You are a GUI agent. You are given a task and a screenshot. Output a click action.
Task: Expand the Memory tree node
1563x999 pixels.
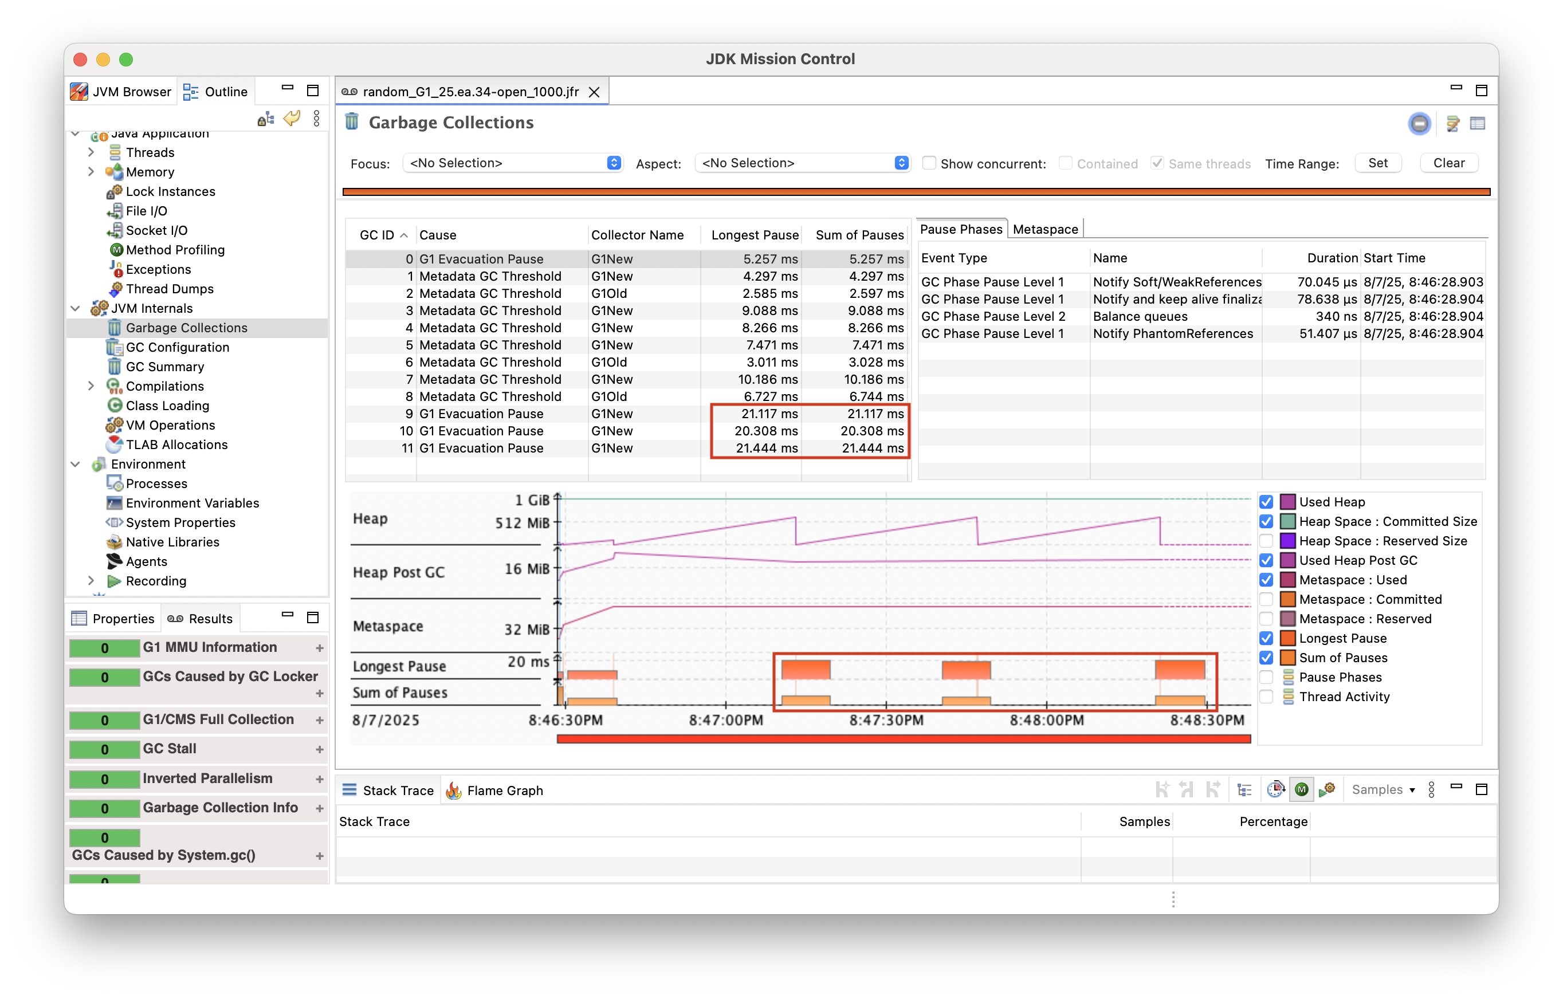[x=91, y=171]
